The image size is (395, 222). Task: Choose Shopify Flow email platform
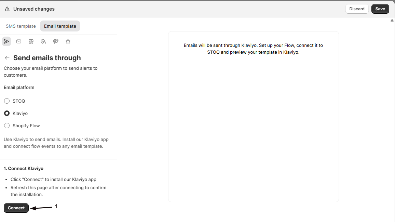tap(7, 126)
